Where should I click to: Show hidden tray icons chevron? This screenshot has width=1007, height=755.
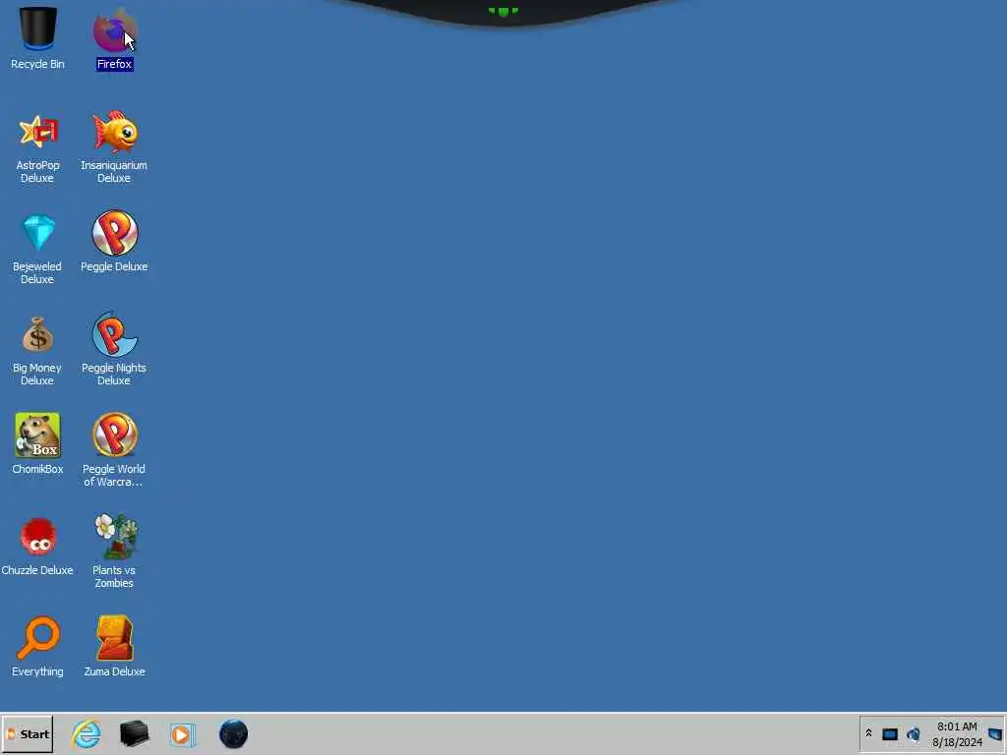869,733
